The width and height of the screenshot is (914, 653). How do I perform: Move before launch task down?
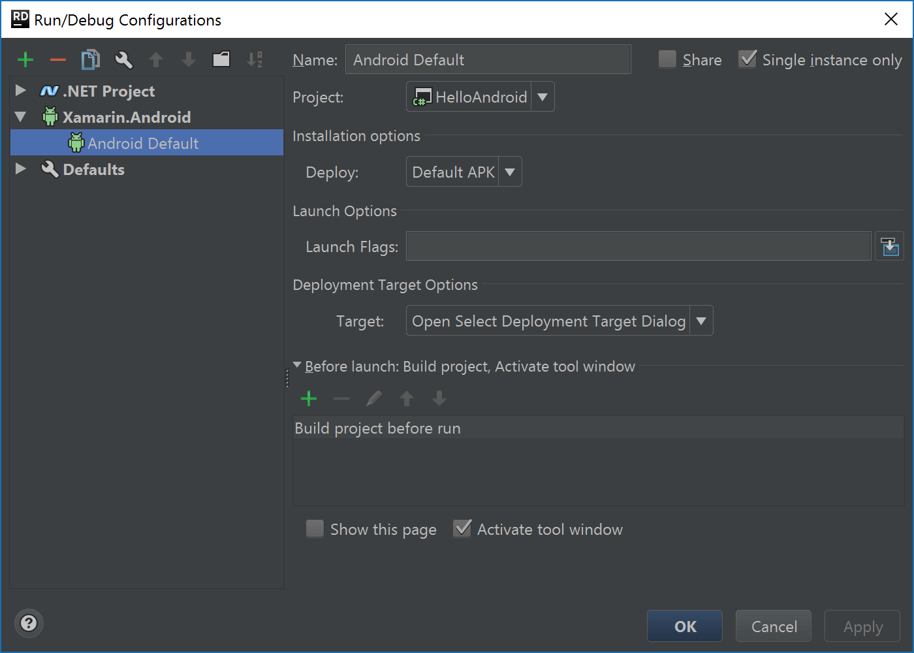[x=439, y=398]
